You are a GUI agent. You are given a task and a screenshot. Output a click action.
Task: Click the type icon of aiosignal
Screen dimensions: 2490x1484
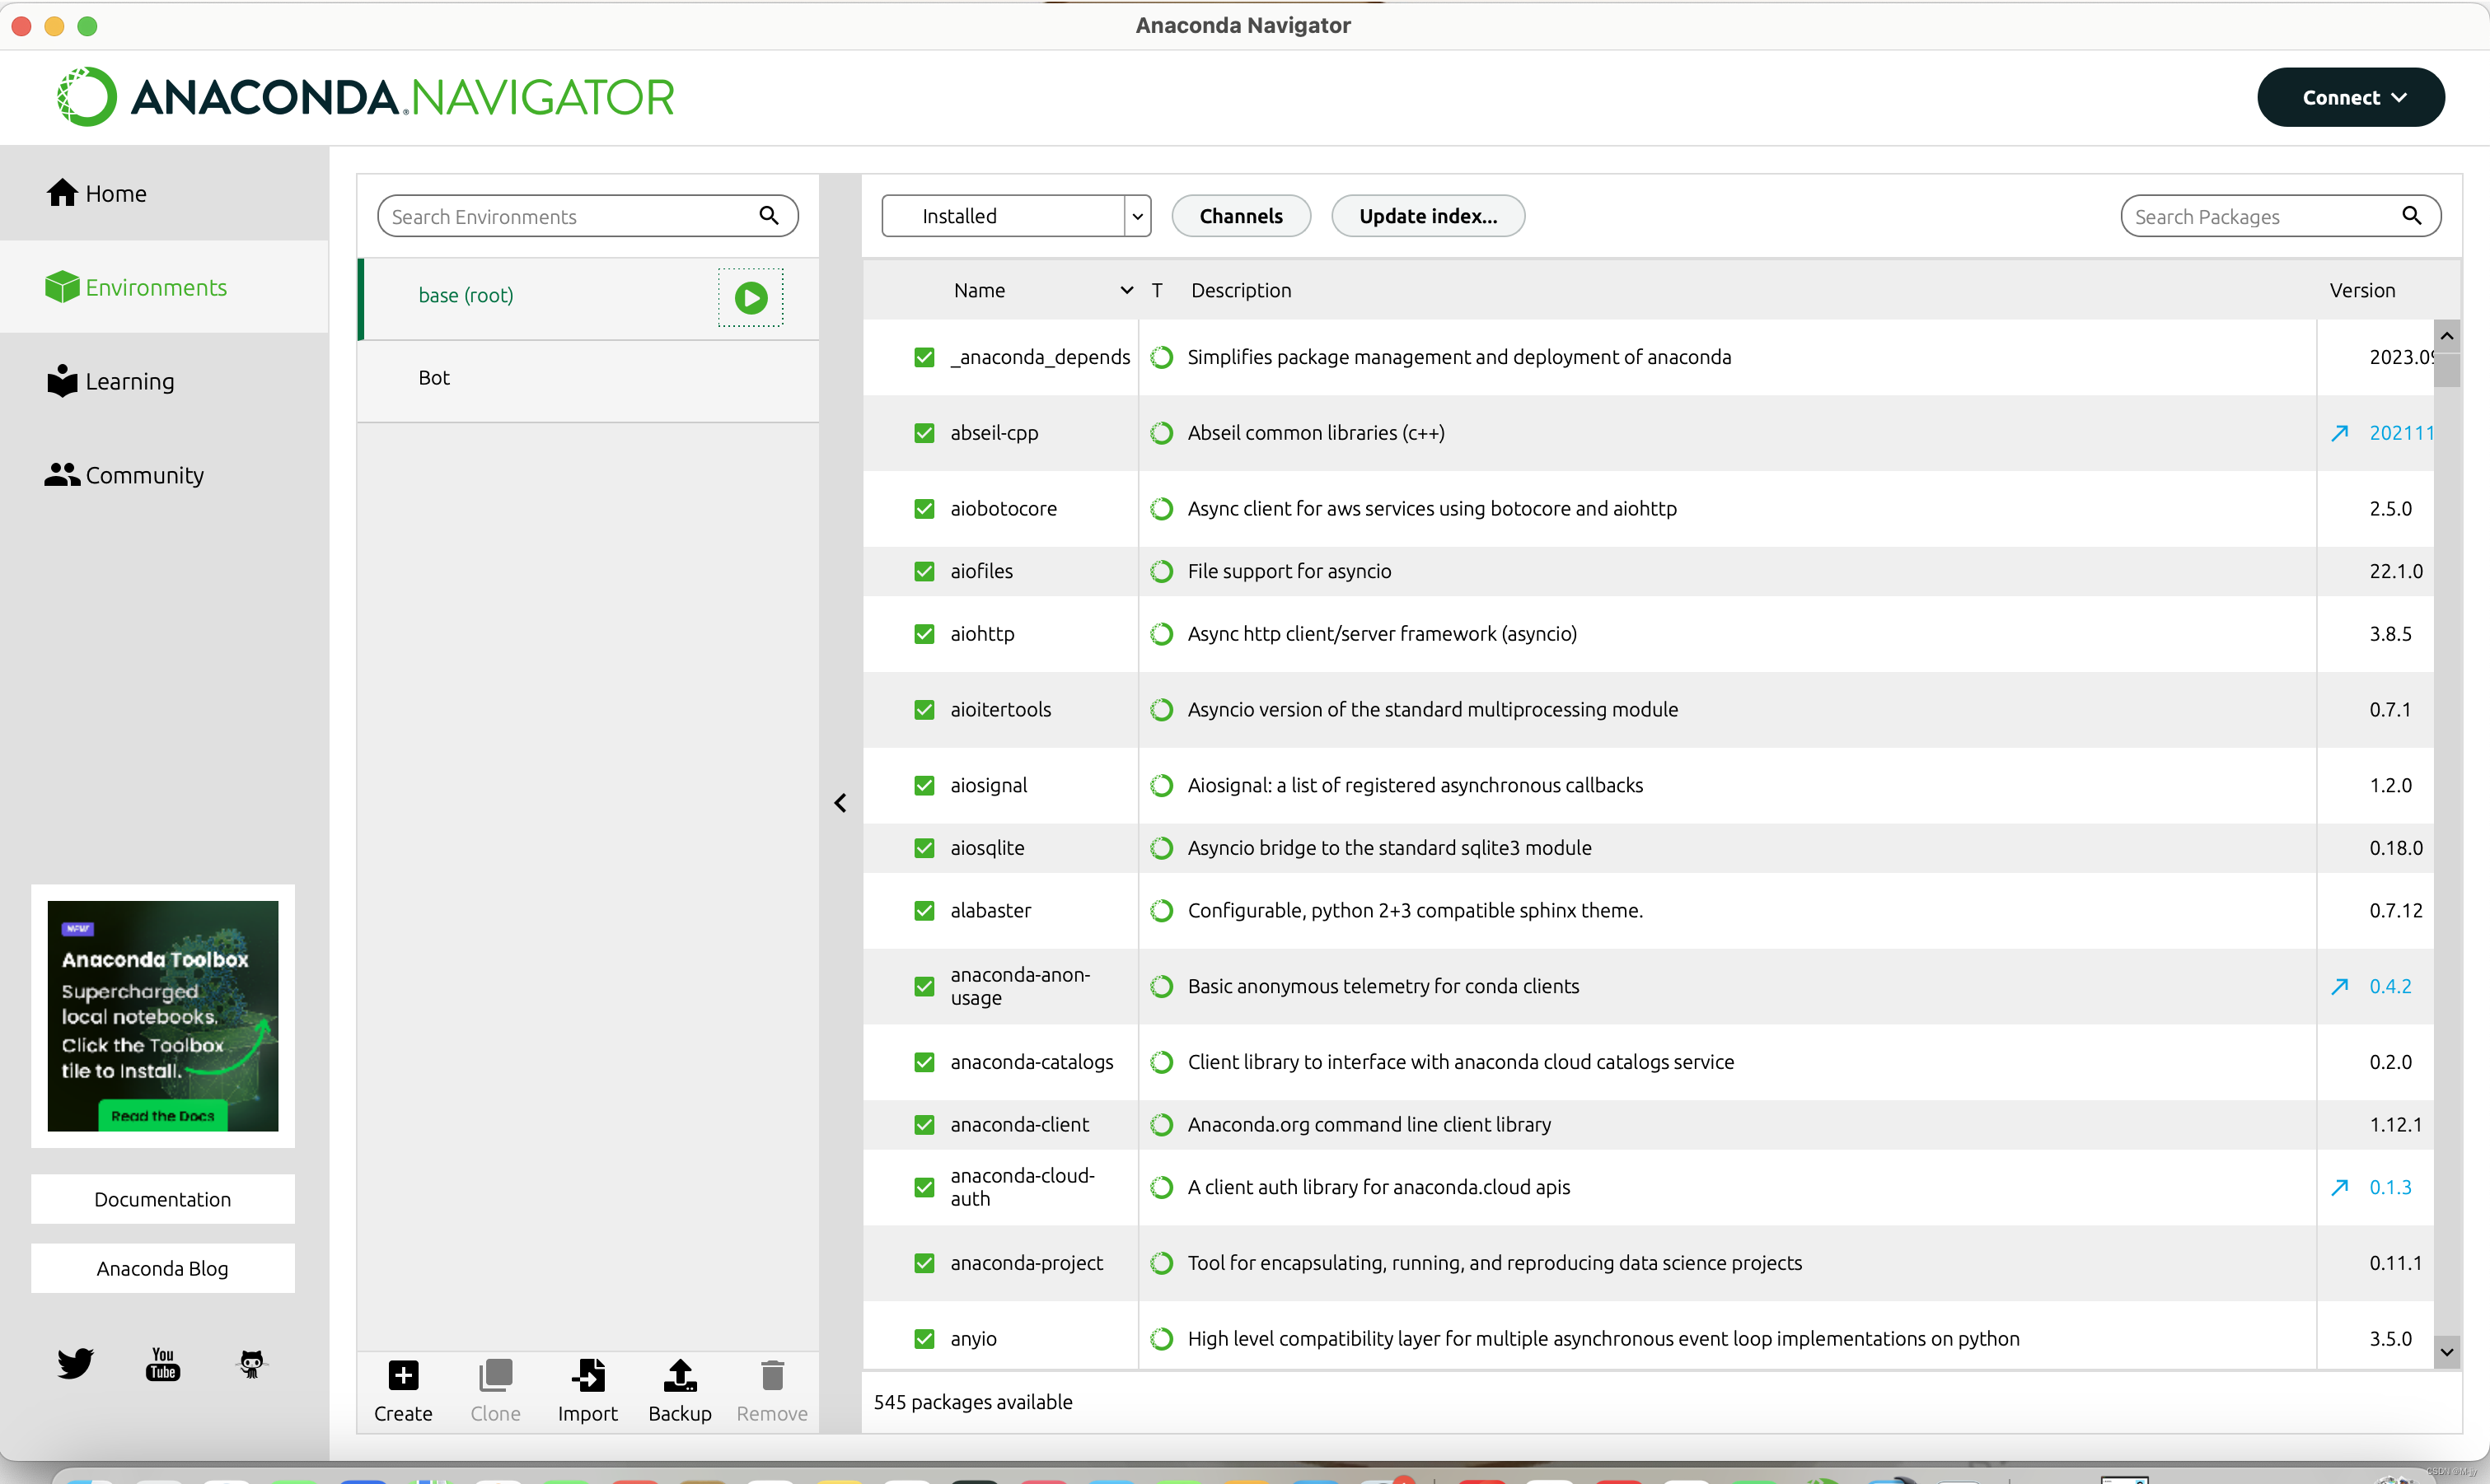(x=1162, y=786)
